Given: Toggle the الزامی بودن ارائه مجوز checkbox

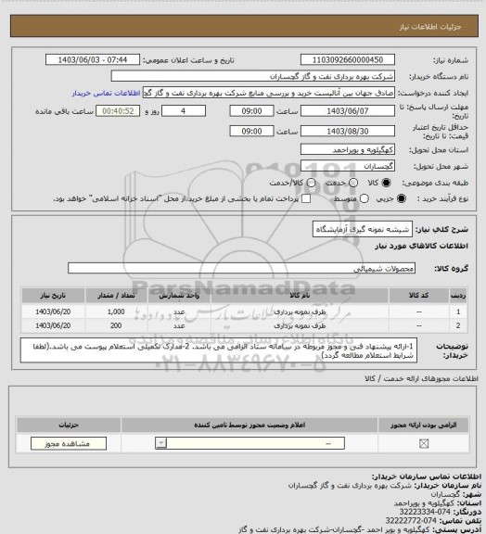Looking at the screenshot, I should coord(424,443).
